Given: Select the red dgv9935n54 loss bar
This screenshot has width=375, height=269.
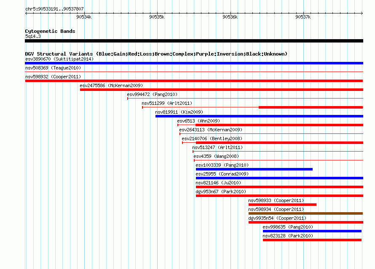Looking at the screenshot, I should 306,222.
